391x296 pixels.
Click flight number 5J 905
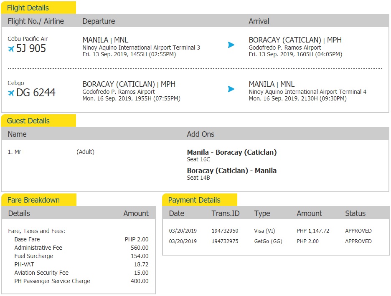[x=31, y=49]
